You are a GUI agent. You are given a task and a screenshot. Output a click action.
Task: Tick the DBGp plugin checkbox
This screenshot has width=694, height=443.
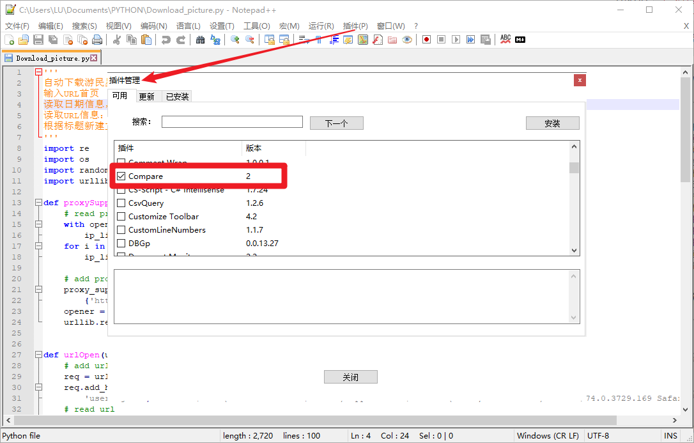coord(121,243)
